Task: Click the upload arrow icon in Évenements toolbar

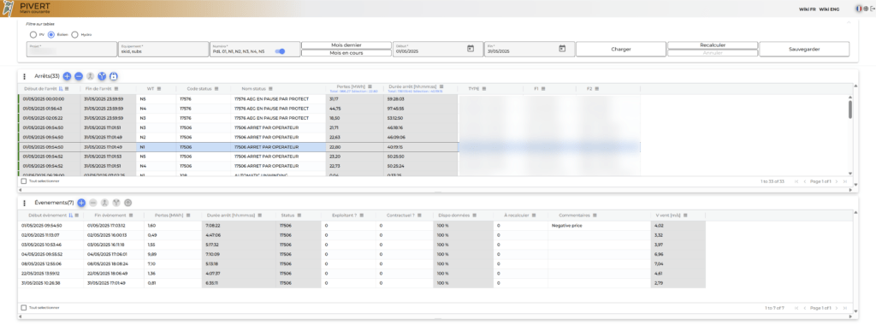Action: [128, 203]
